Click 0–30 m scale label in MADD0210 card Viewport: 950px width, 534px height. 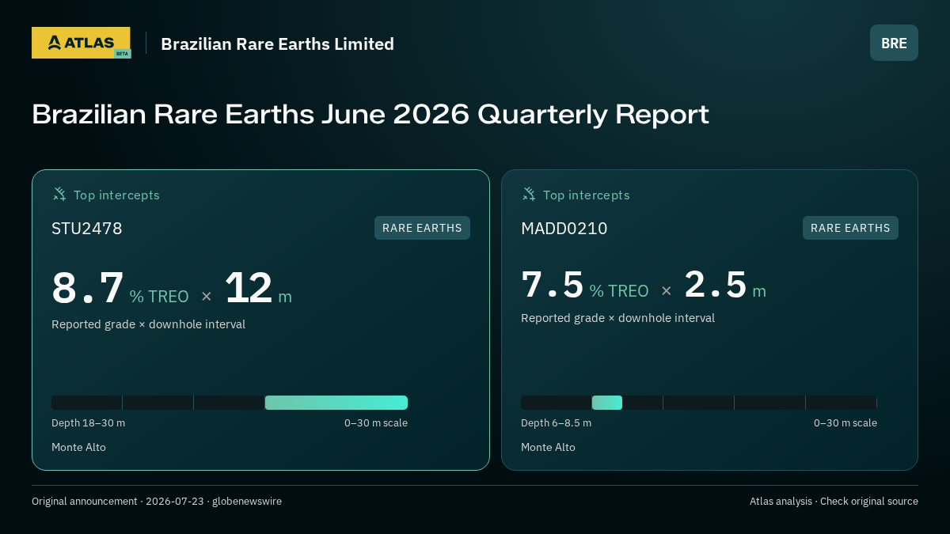pos(845,423)
